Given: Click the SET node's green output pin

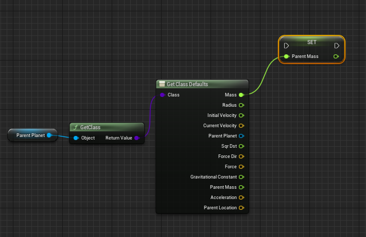Looking at the screenshot, I should 336,56.
